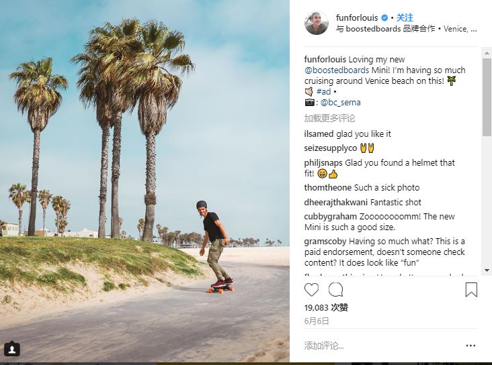The width and height of the screenshot is (492, 365).
Task: Open funforlouis profile avatar
Action: click(x=317, y=23)
